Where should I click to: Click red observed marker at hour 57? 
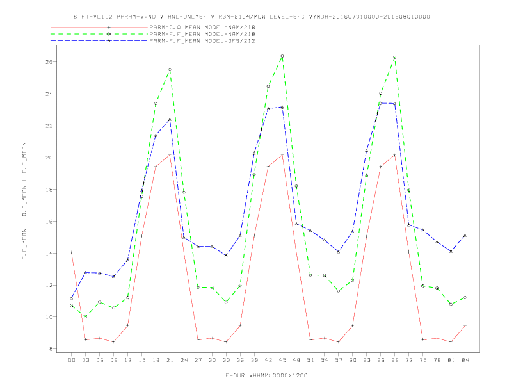click(339, 342)
